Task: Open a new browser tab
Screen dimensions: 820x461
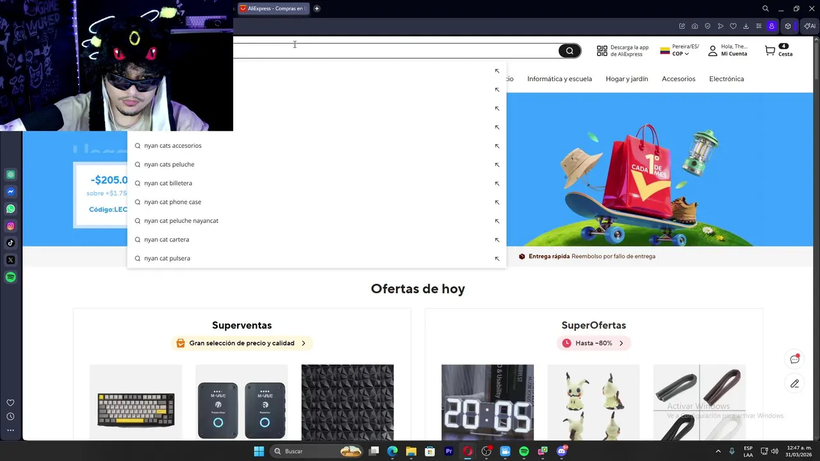Action: [x=316, y=8]
